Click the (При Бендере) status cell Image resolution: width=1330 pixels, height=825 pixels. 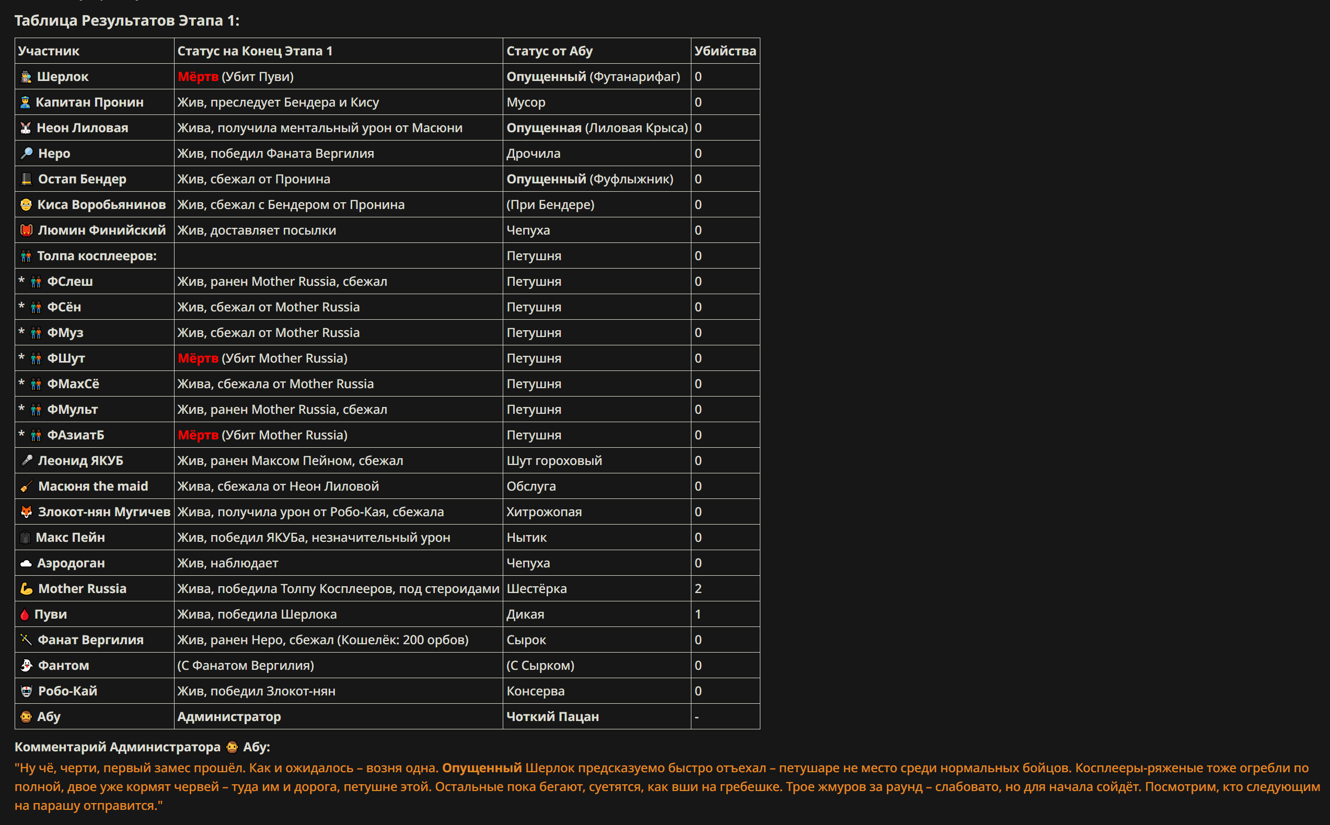pos(596,205)
